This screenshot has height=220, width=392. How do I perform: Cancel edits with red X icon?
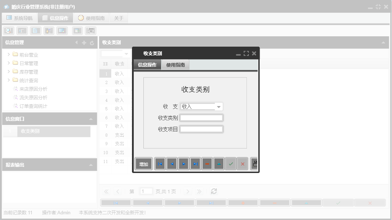pyautogui.click(x=242, y=164)
